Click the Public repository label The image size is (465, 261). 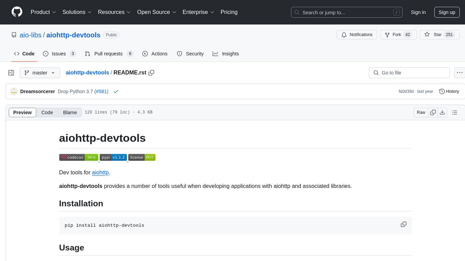click(x=111, y=35)
